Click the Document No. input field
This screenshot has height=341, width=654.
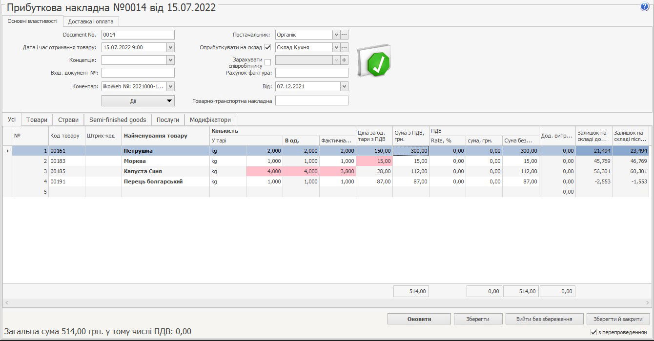pyautogui.click(x=138, y=35)
